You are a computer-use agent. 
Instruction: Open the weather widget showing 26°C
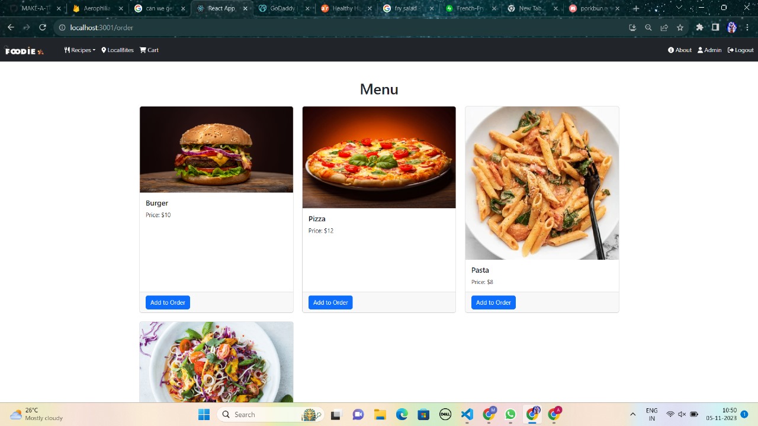36,414
